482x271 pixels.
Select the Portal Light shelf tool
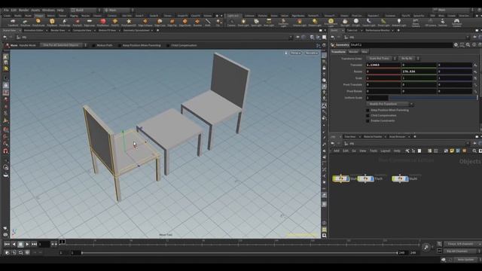(383, 22)
